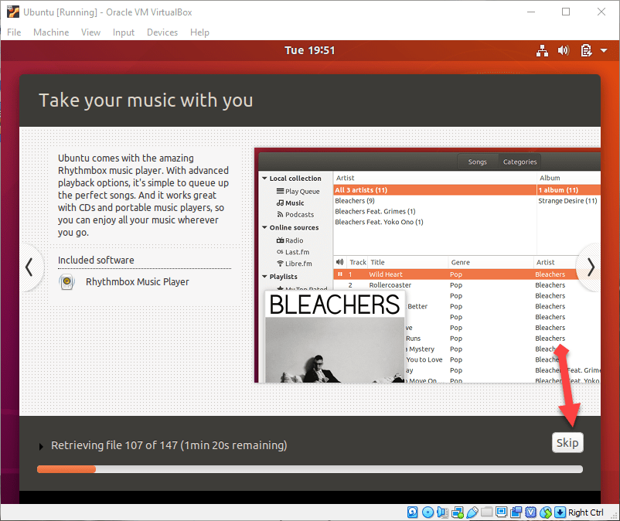620x521 pixels.
Task: Click the hard disk activity icon in status bar
Action: (x=413, y=512)
